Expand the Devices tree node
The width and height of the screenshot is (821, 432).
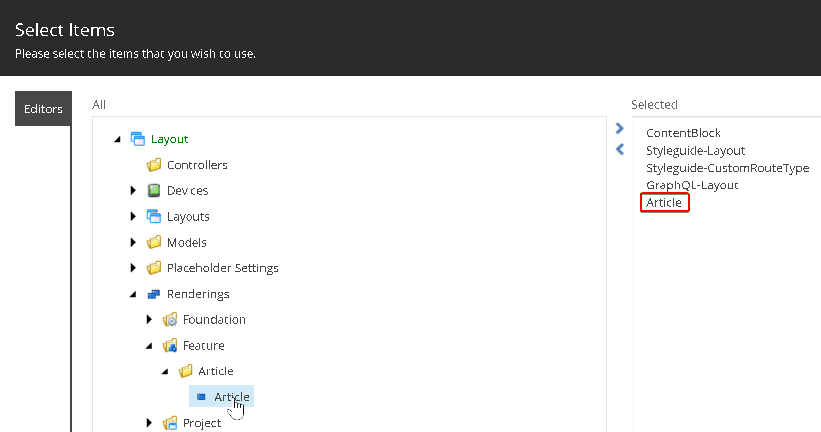point(133,190)
